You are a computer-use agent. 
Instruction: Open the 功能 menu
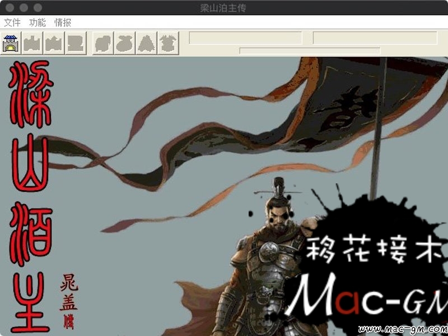click(x=38, y=22)
